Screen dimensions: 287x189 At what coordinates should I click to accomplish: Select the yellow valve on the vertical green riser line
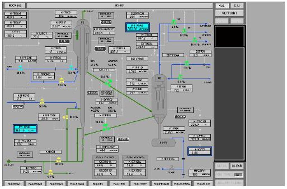(66, 117)
